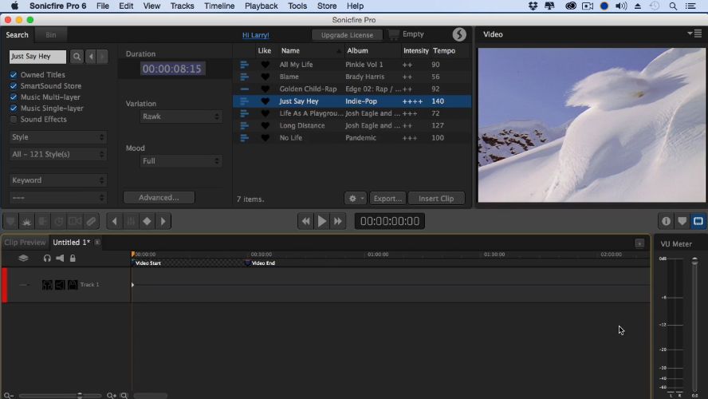The height and width of the screenshot is (399, 708).
Task: Open the Variation dropdown showing Rawk
Action: (180, 117)
